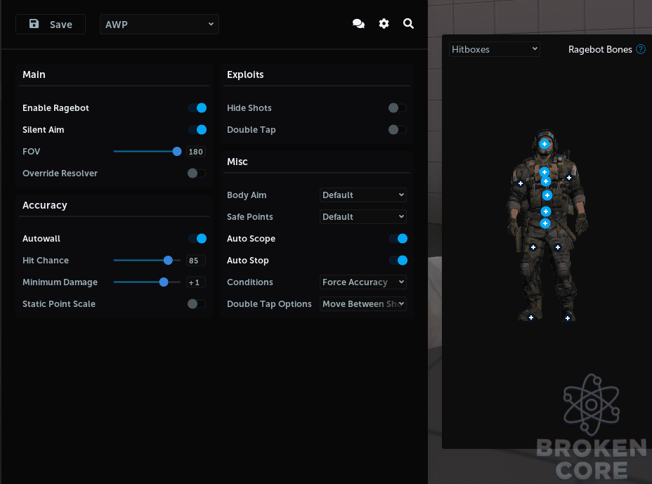Toggle the arm hitbox marker on the viewer's right
The image size is (652, 484).
[569, 178]
